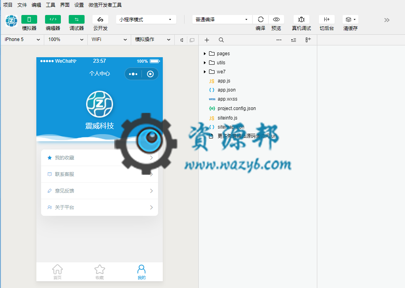The width and height of the screenshot is (405, 288).
Task: Toggle the editor (编辑器) panel button
Action: pos(53,19)
